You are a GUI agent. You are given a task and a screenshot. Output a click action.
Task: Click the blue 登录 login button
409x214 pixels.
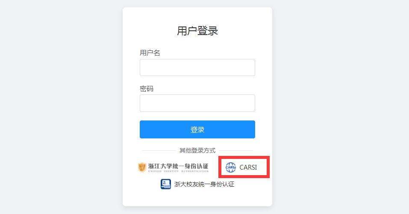[197, 129]
